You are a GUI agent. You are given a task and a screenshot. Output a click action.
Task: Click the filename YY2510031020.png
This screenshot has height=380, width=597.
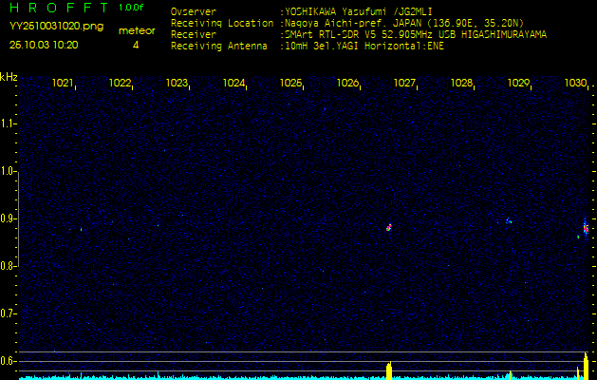[x=56, y=27]
